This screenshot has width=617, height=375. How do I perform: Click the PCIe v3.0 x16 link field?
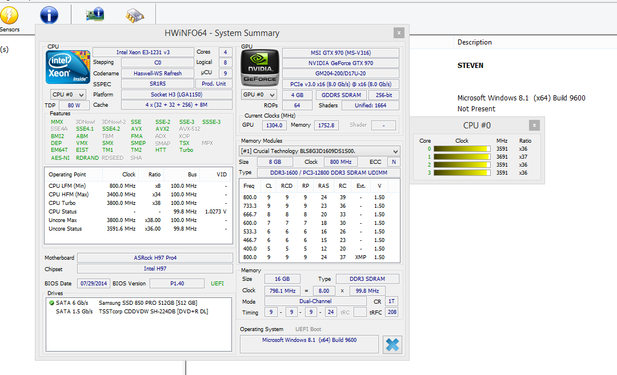tap(340, 84)
